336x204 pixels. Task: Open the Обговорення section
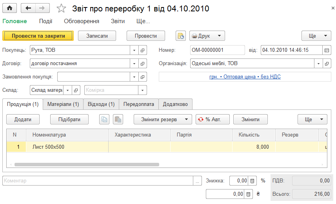[x=82, y=21]
